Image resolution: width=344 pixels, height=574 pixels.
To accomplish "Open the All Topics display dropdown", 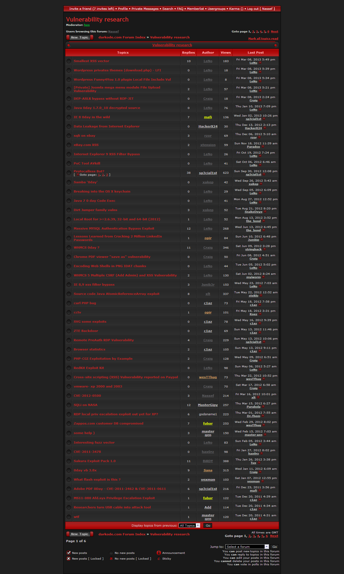I will pos(189,526).
